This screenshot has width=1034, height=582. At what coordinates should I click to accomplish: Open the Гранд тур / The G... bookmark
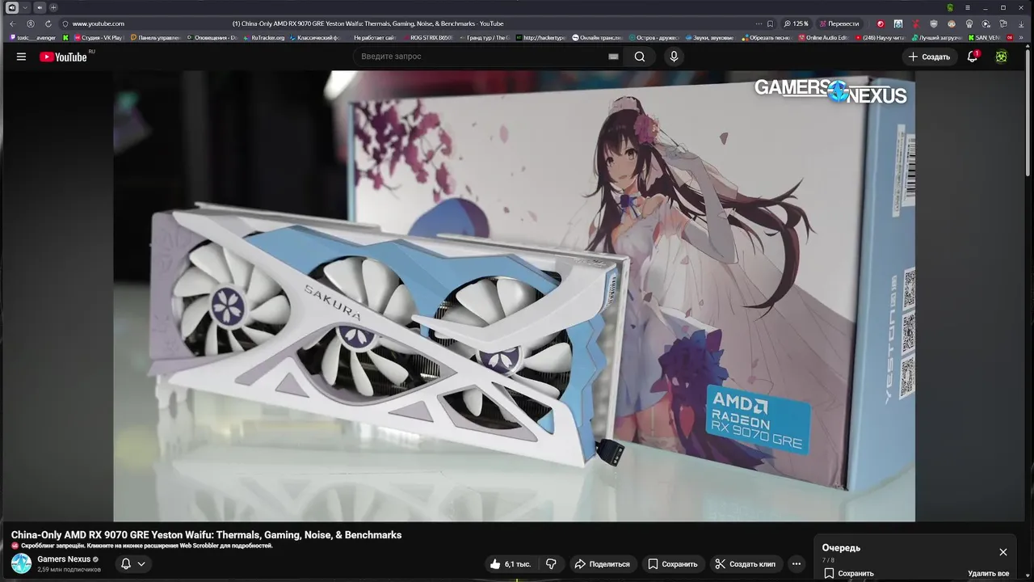(x=484, y=37)
